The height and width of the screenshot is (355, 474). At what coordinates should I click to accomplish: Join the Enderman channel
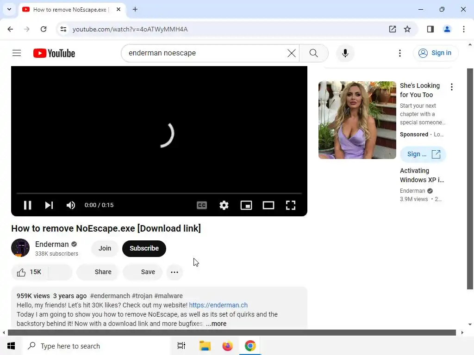[x=105, y=248]
